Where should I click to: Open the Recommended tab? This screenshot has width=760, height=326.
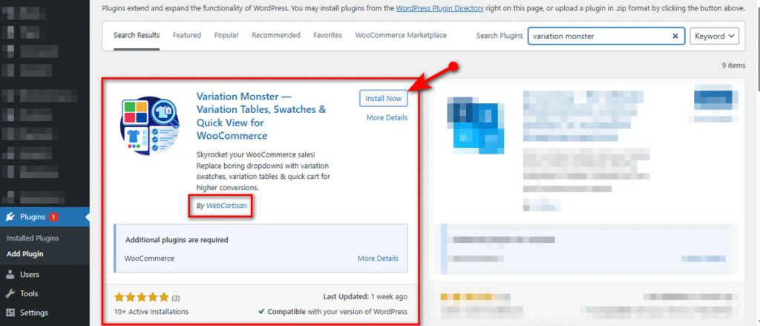tap(275, 35)
